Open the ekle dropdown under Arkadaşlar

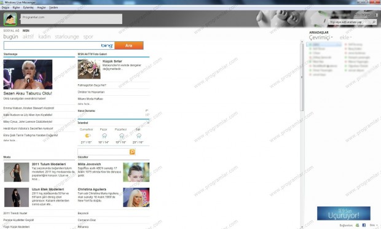[345, 37]
